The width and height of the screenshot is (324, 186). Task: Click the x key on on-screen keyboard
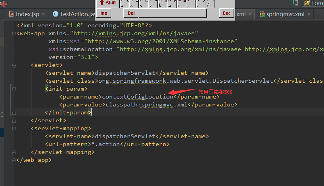134,4
